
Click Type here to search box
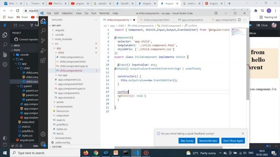tap(45, 153)
